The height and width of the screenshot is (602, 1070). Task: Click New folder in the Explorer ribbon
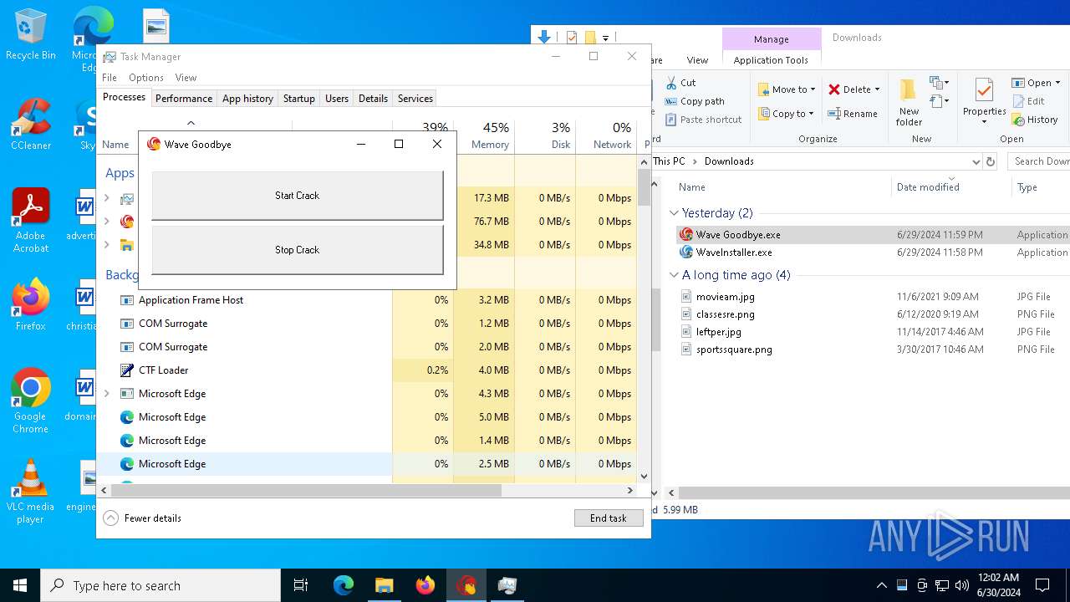909,102
